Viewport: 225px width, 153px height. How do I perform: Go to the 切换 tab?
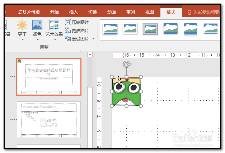pyautogui.click(x=93, y=12)
